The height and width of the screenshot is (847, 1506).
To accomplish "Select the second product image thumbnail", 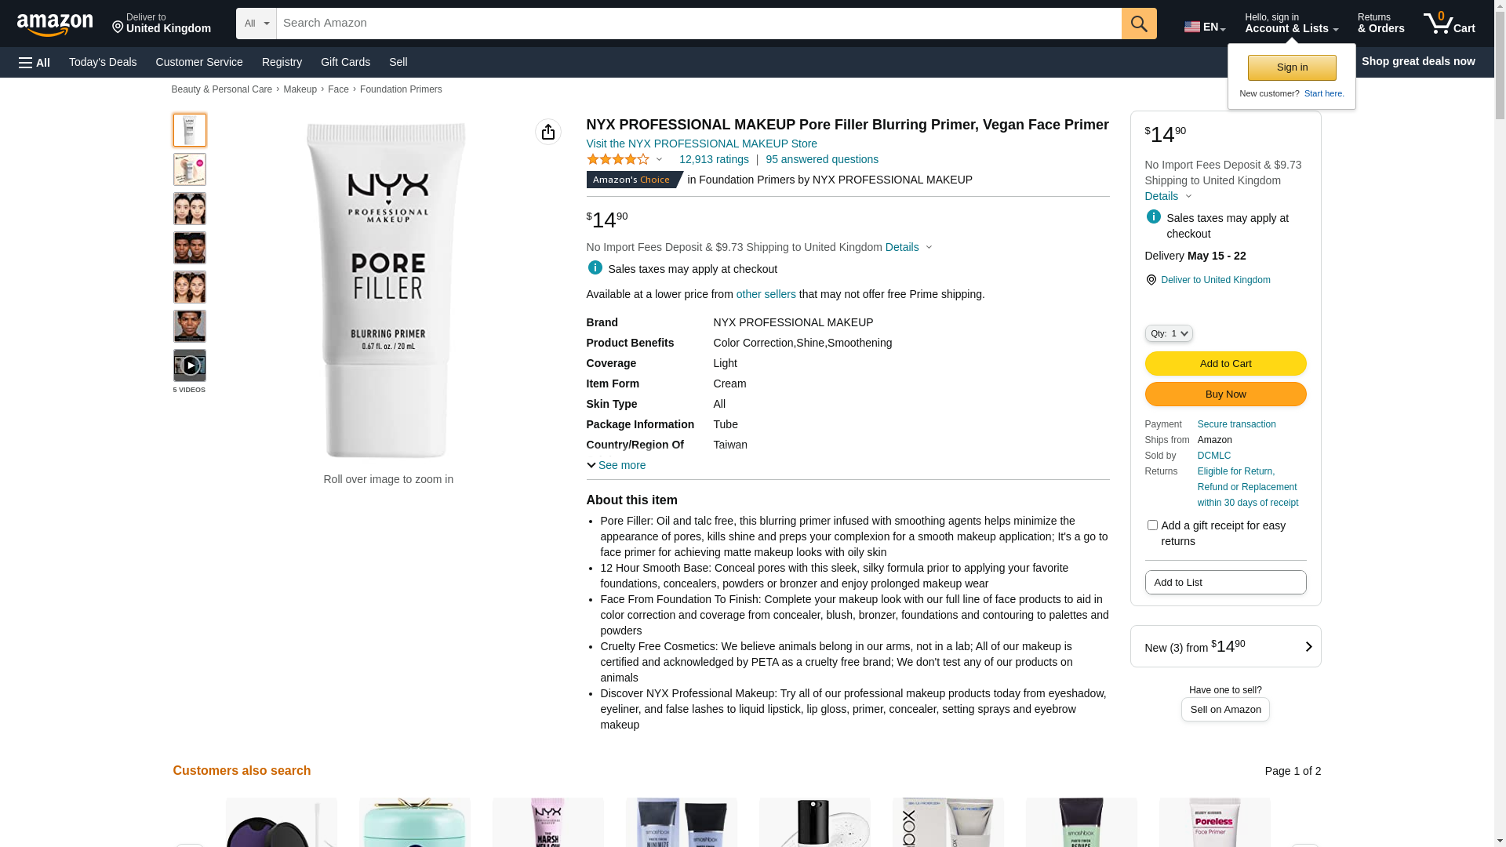I will pos(190,169).
